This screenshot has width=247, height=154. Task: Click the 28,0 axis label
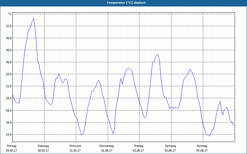click(9, 50)
